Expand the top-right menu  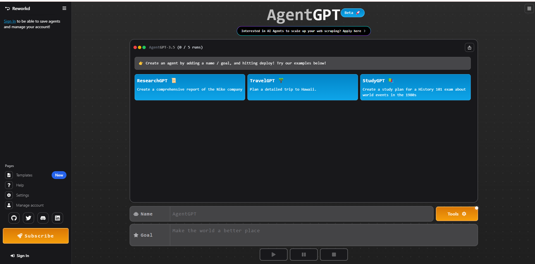[x=529, y=8]
